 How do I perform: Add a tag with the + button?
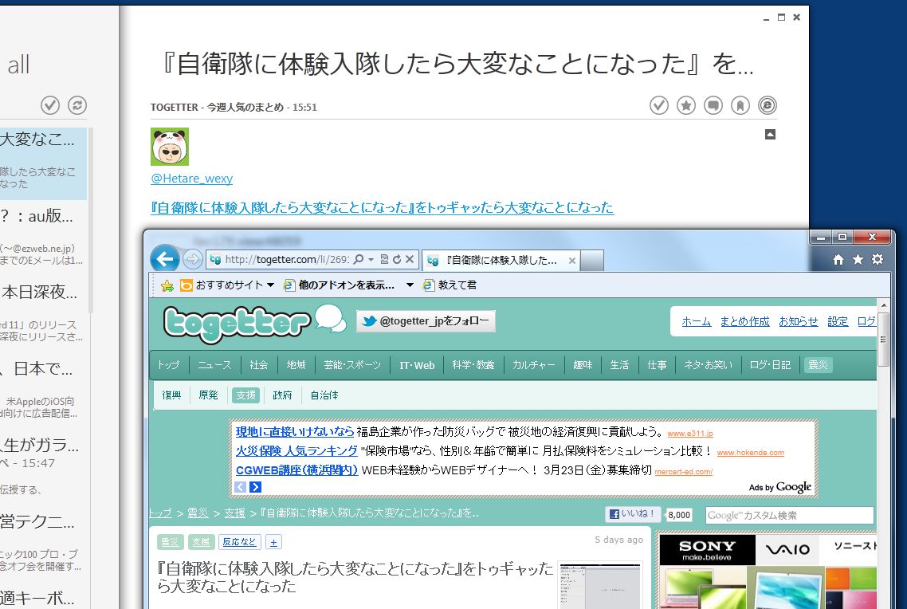273,542
